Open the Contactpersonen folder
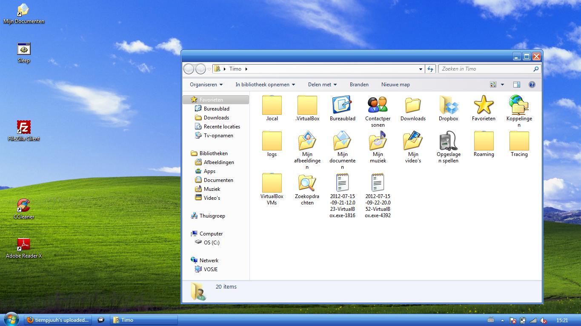 pyautogui.click(x=378, y=111)
